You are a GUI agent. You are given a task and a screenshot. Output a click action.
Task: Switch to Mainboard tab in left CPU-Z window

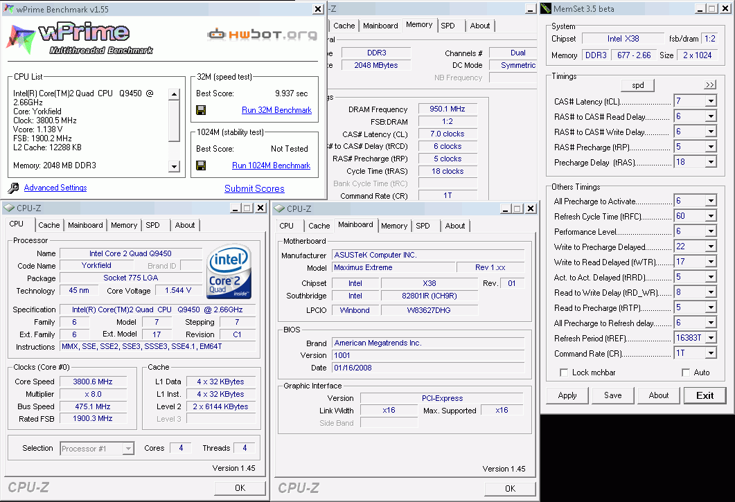[x=85, y=226]
